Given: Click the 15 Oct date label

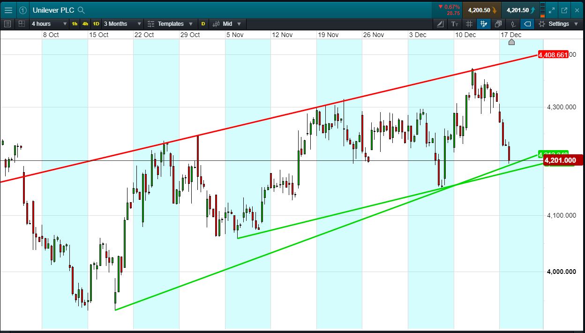Looking at the screenshot, I should (98, 35).
